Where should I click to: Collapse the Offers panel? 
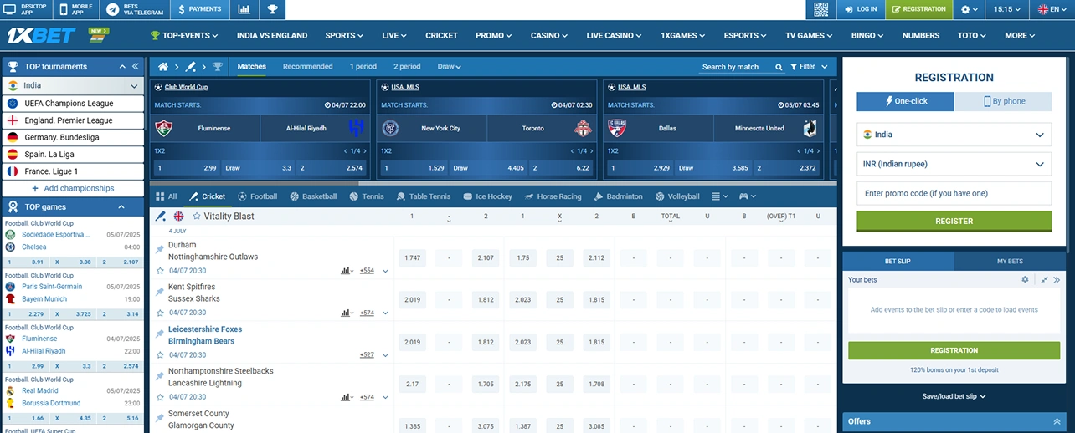tap(1056, 421)
